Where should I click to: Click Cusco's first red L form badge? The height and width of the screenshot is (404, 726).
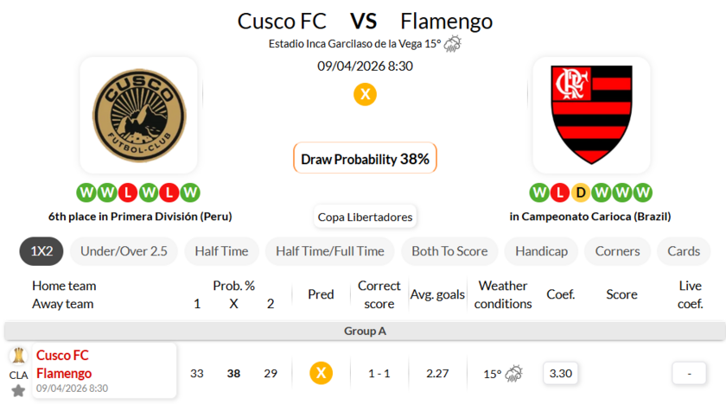(x=128, y=193)
